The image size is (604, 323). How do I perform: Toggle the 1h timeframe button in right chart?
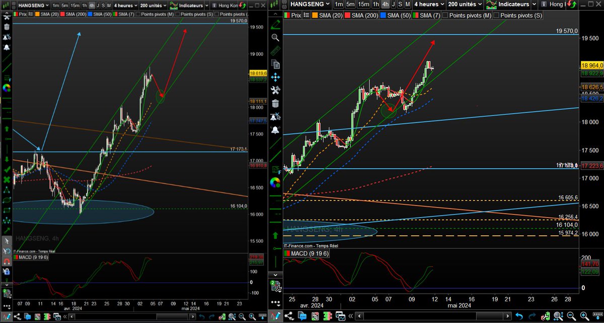pos(375,4)
